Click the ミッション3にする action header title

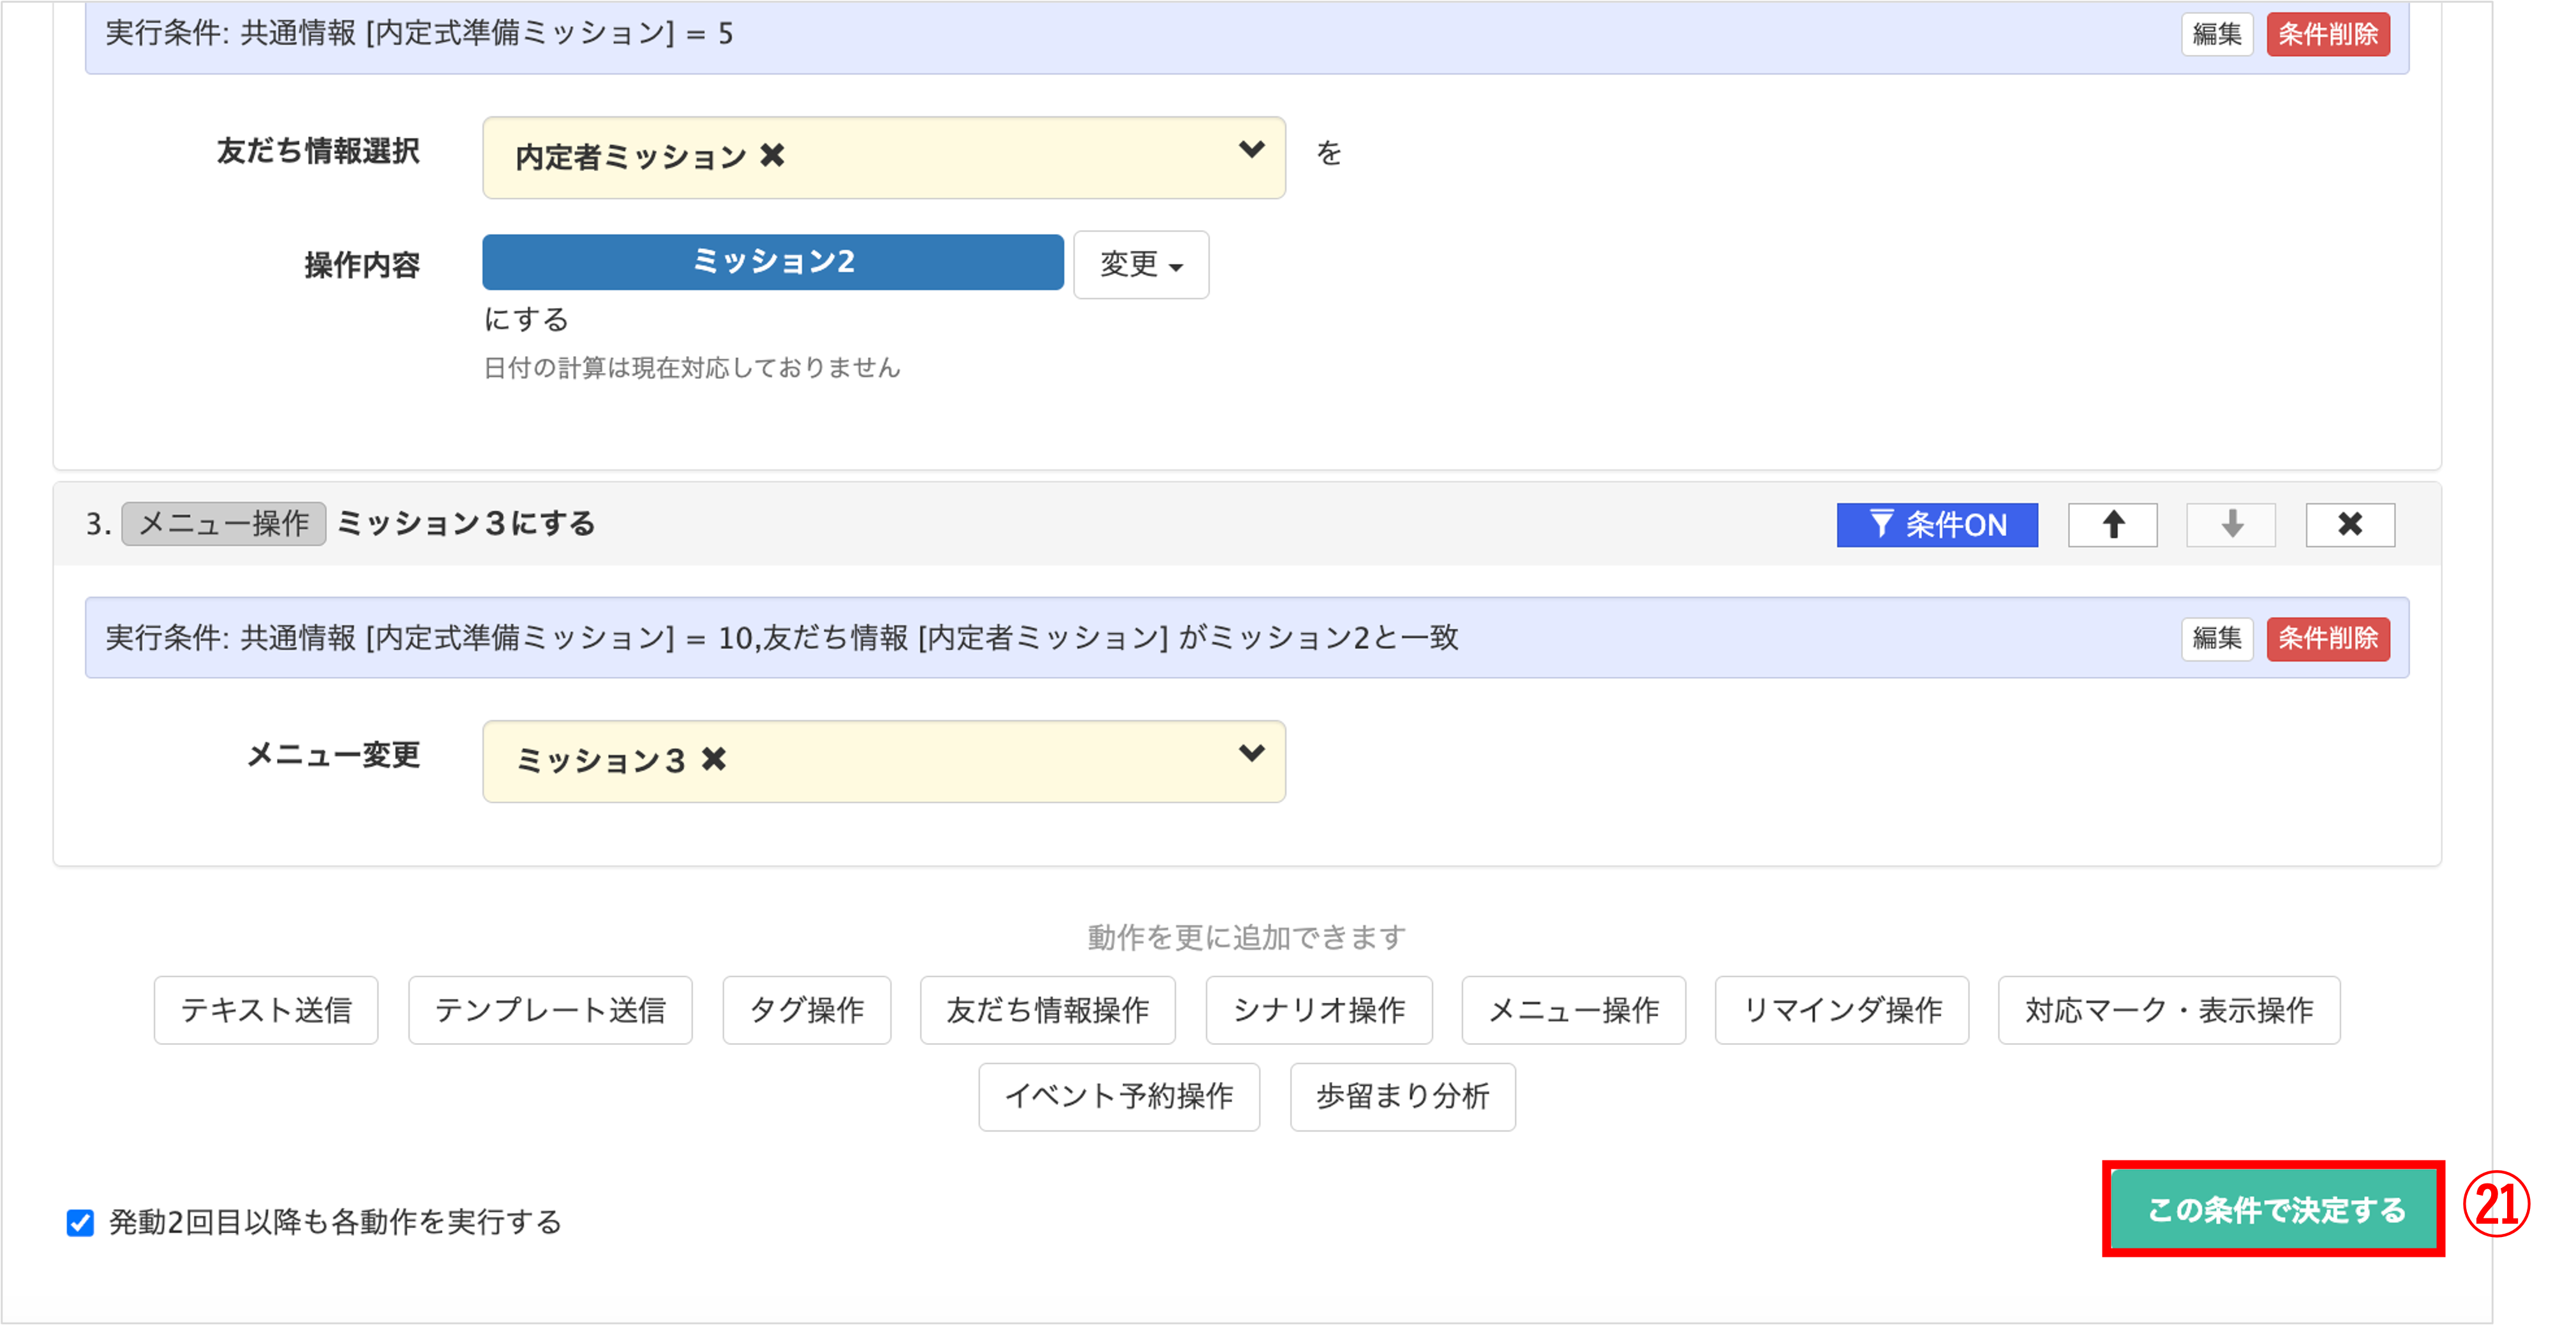click(466, 524)
